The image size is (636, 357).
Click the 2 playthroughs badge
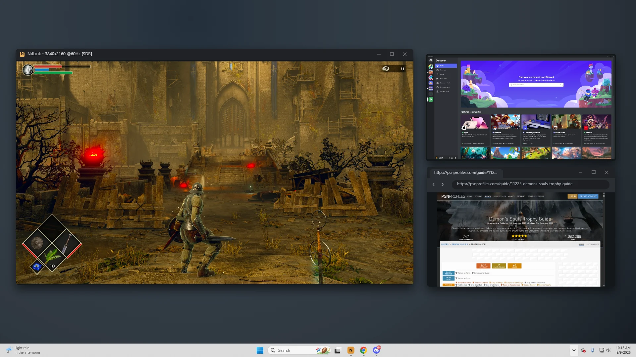pos(499,266)
